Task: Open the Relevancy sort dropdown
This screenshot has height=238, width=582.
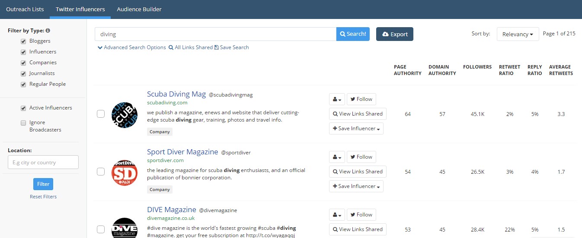Action: pos(518,34)
